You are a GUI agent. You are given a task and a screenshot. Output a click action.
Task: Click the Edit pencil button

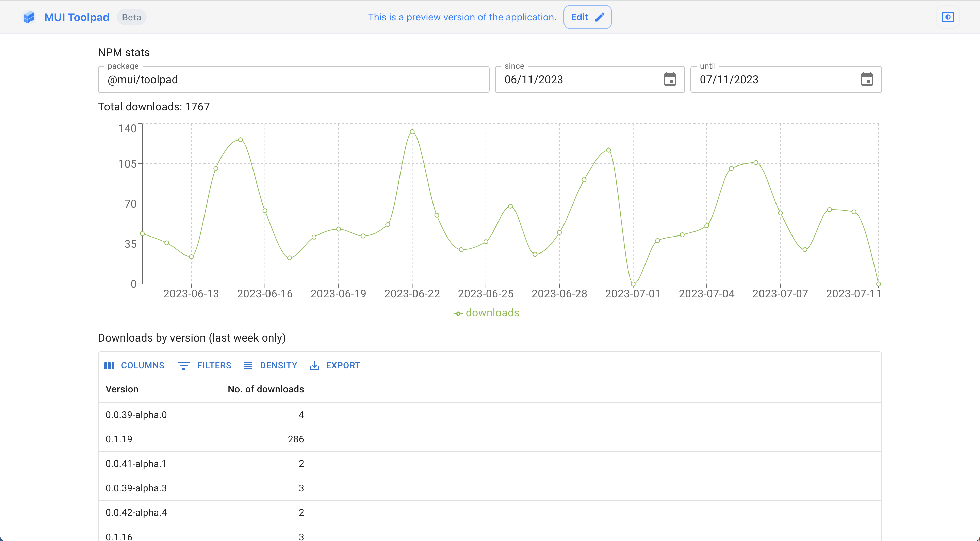point(587,17)
